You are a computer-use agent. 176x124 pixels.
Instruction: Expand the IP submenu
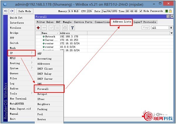[x=21, y=53]
